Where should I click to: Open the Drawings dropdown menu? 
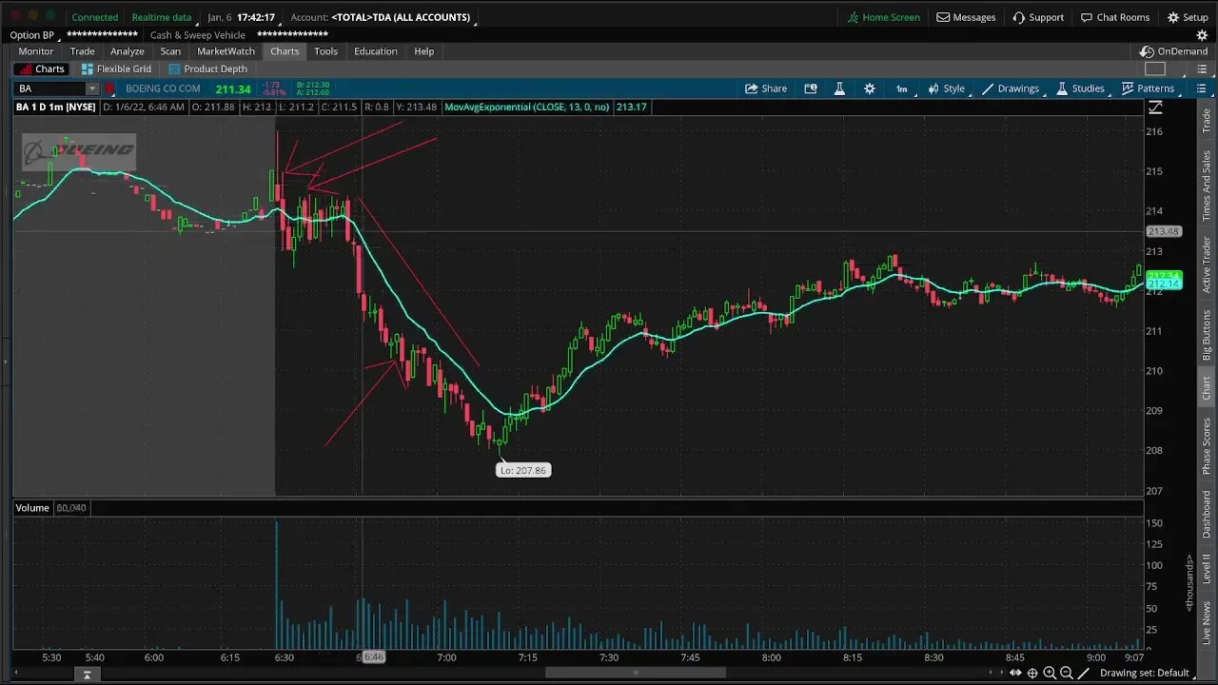click(1012, 88)
